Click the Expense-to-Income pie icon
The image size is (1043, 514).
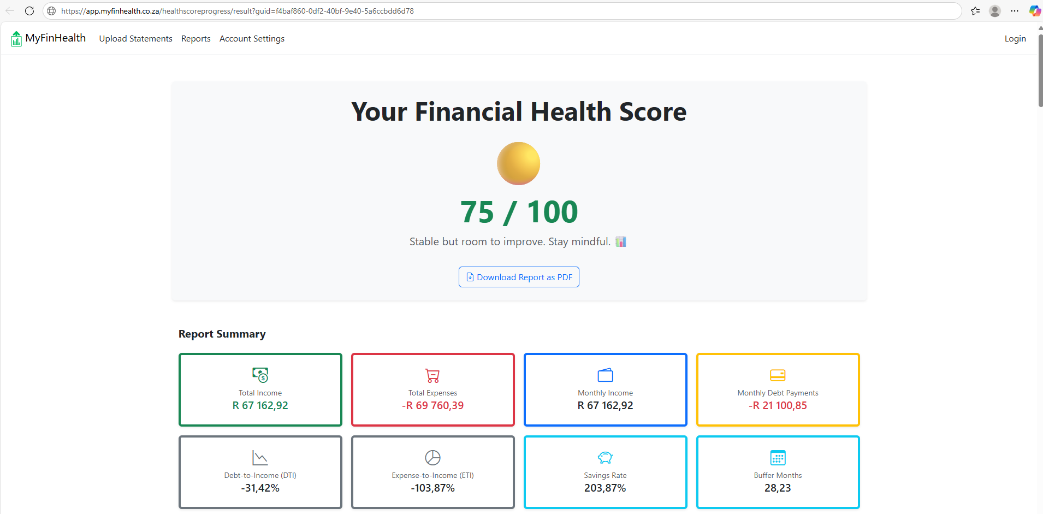(433, 457)
